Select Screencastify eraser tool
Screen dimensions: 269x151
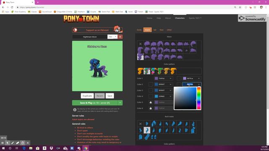pos(18,143)
